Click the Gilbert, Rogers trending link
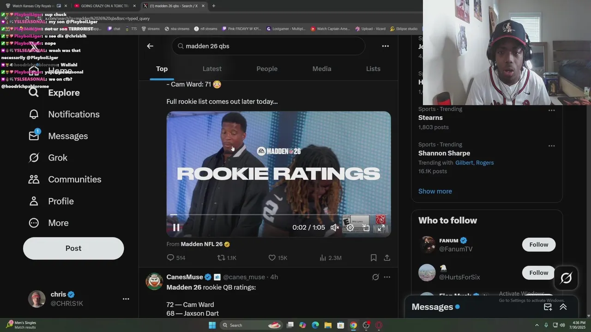 (475, 163)
